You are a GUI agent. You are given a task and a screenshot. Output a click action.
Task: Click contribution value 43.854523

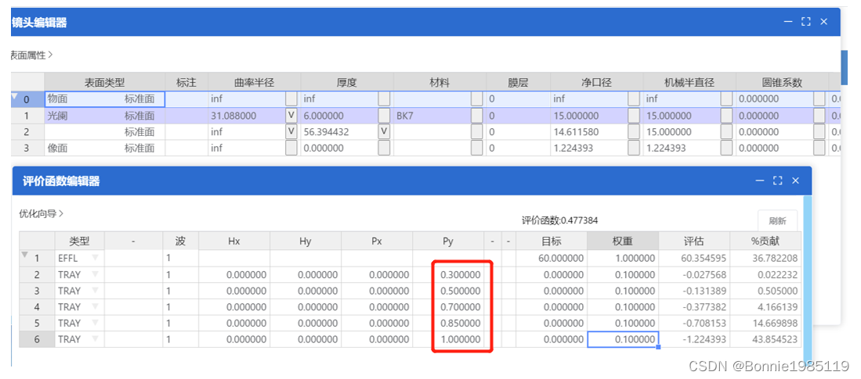765,339
